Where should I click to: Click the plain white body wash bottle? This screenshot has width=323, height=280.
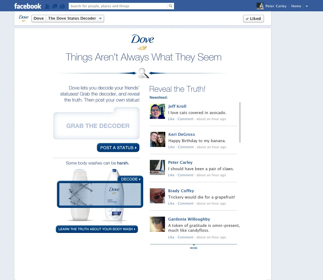click(80, 195)
